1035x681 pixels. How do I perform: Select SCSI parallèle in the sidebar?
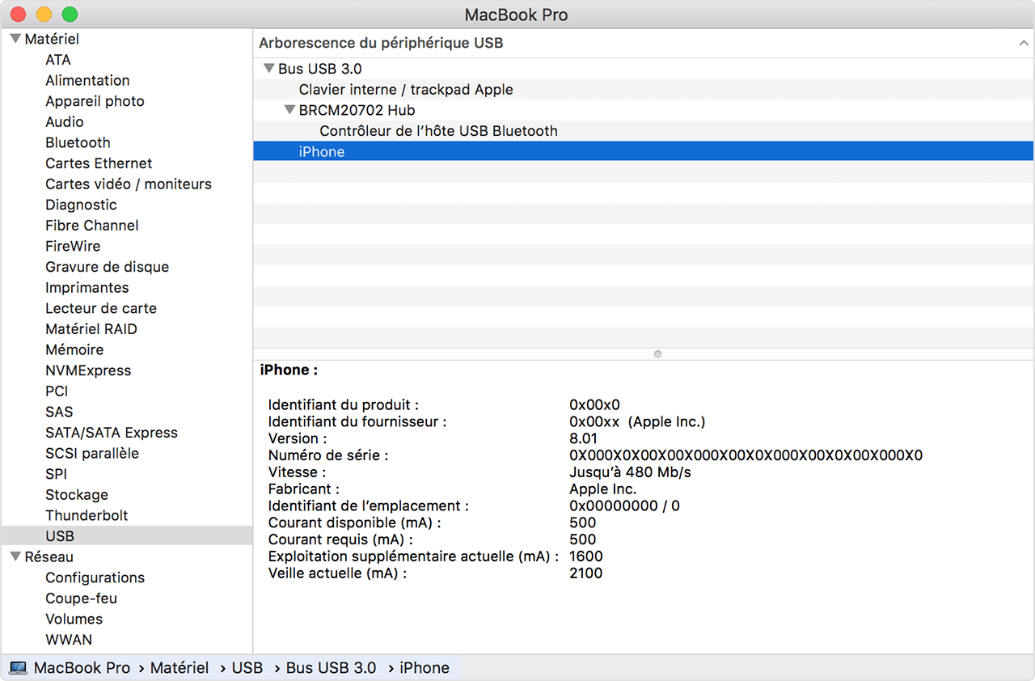coord(92,454)
